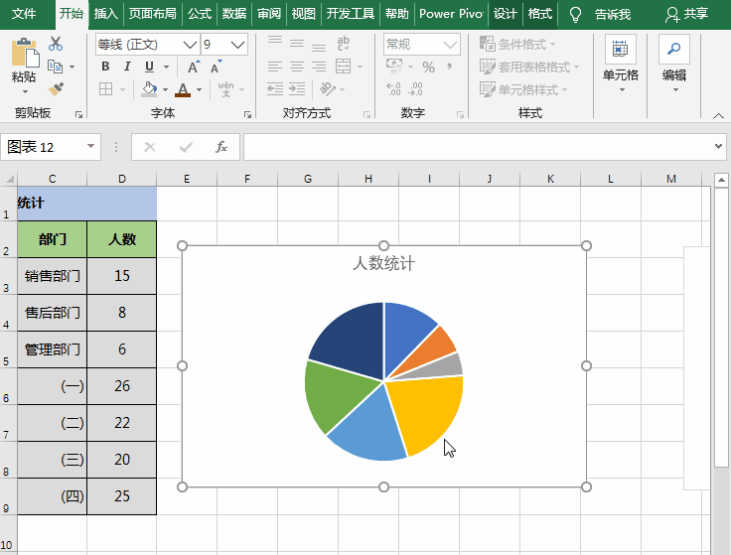Toggle Italic formatting
This screenshot has width=731, height=555.
(127, 67)
